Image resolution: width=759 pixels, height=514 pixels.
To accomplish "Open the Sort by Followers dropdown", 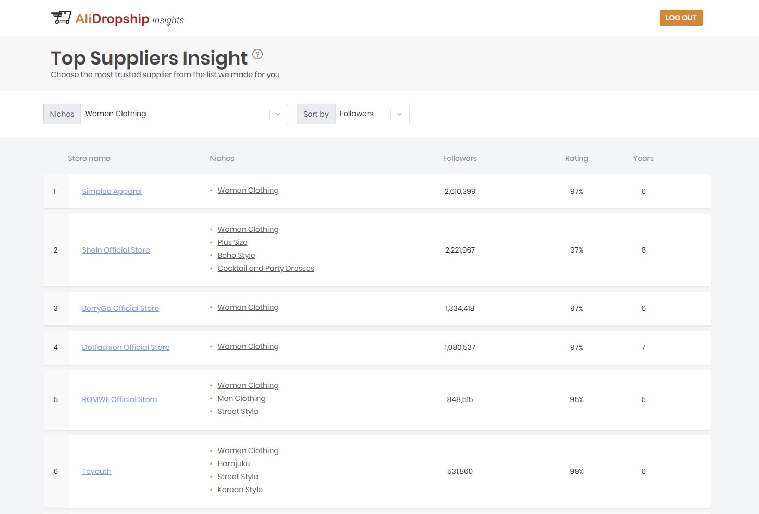I will pos(371,114).
